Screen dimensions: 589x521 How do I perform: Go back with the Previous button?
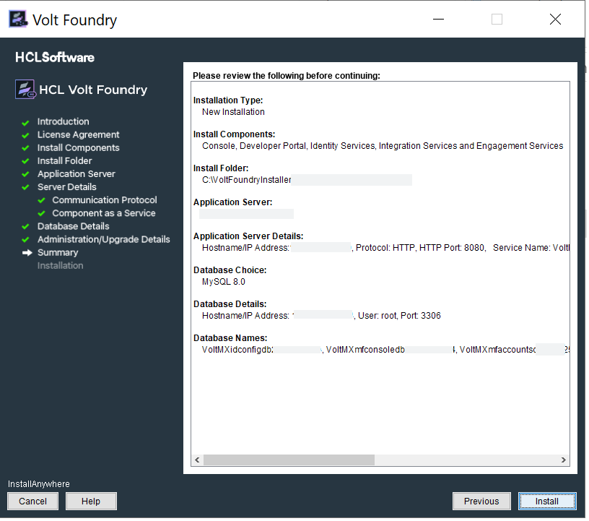pyautogui.click(x=481, y=501)
